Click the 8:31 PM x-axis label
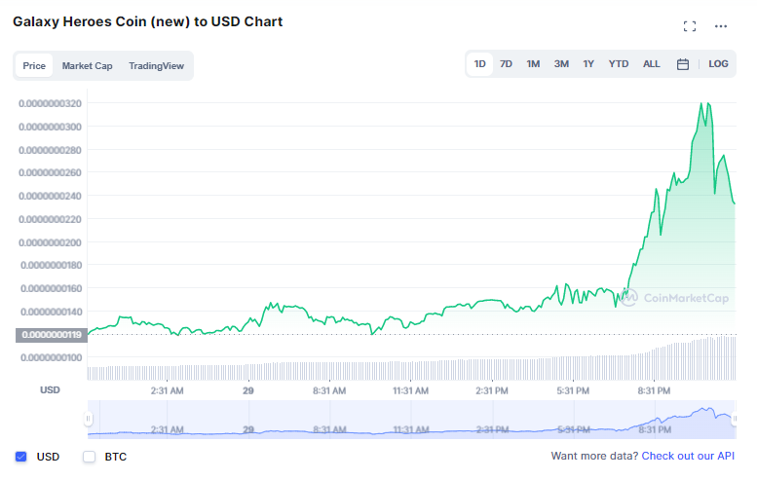Viewport: 757px width, 480px height. click(654, 390)
